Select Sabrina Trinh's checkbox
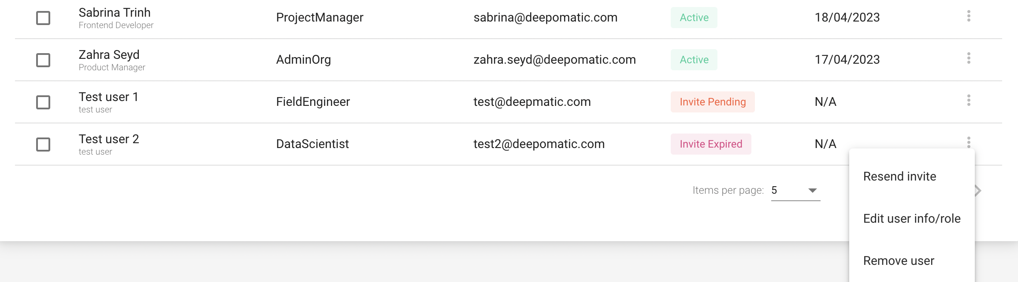 coord(43,18)
